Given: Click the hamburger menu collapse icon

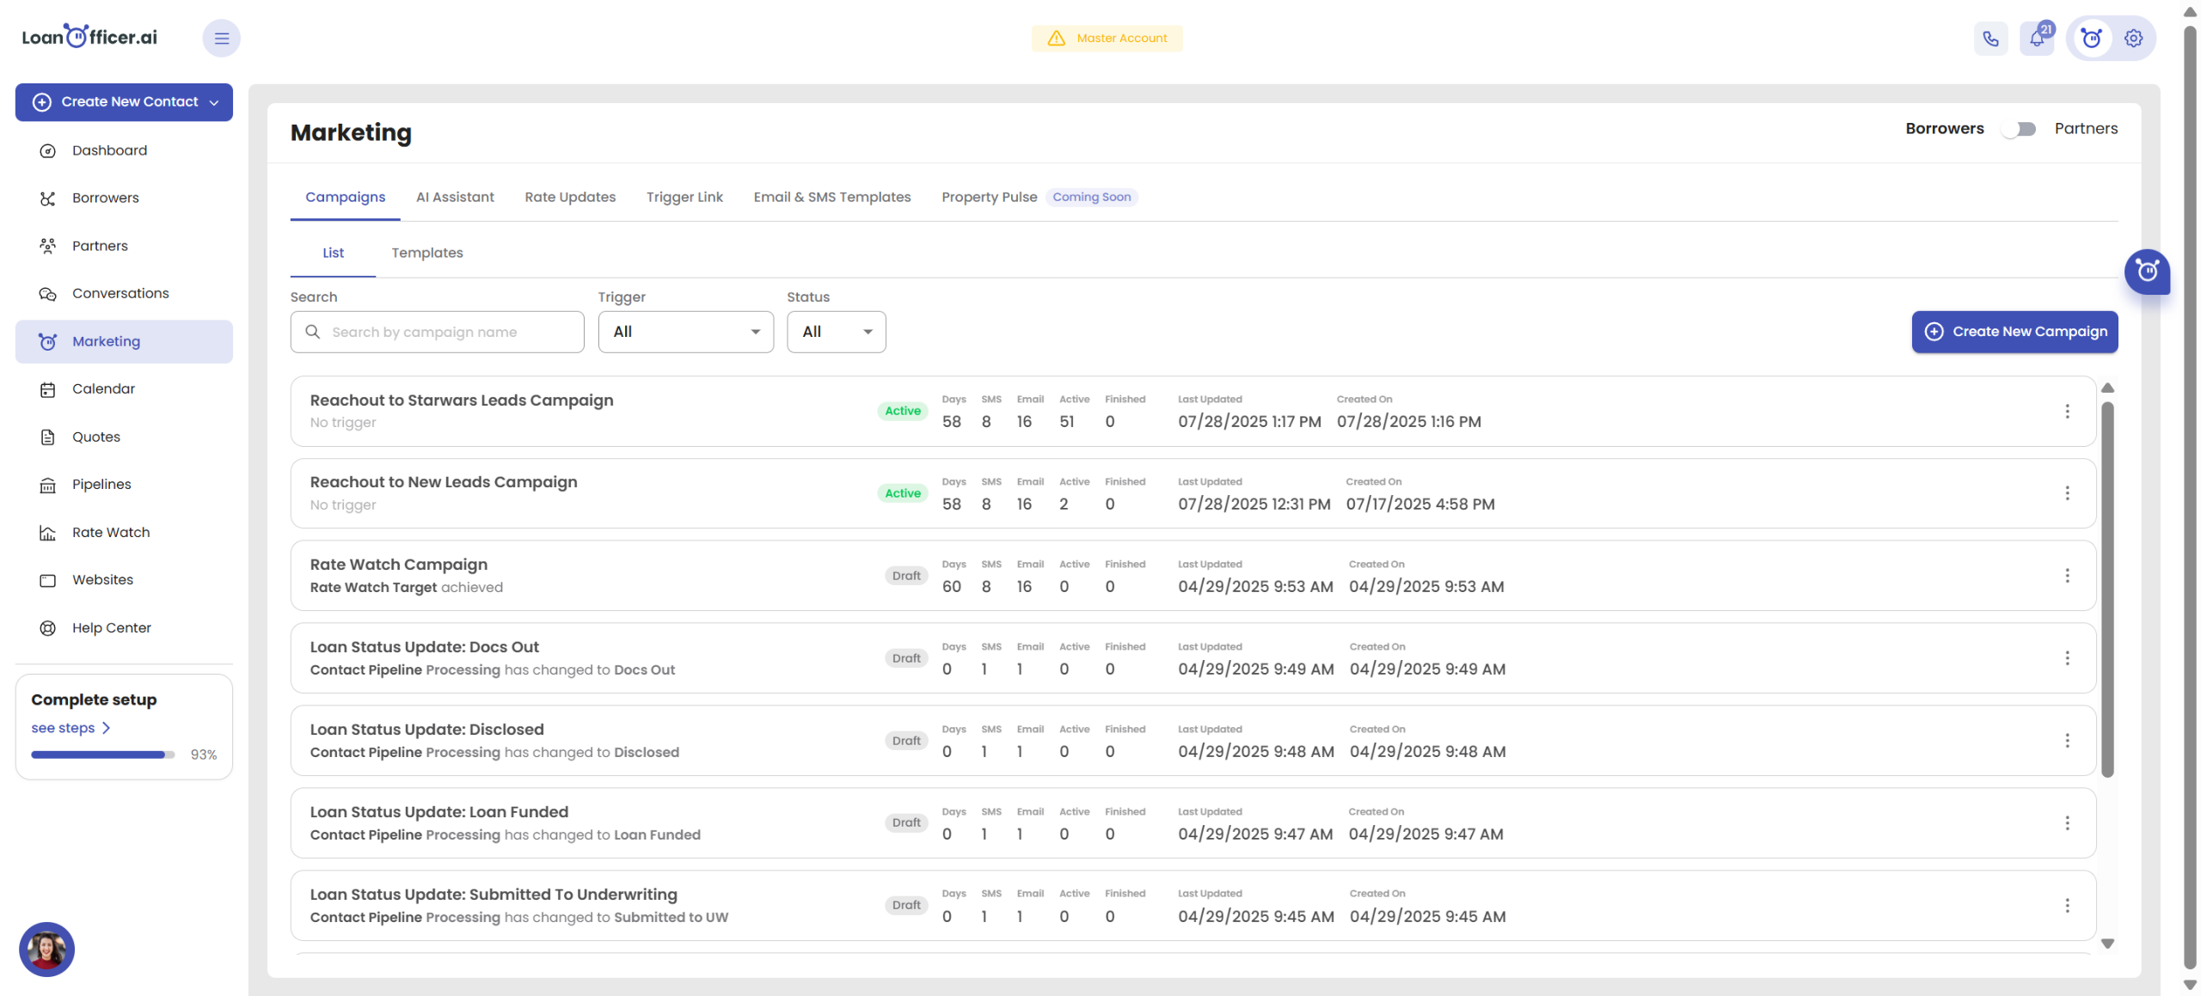Looking at the screenshot, I should point(221,39).
